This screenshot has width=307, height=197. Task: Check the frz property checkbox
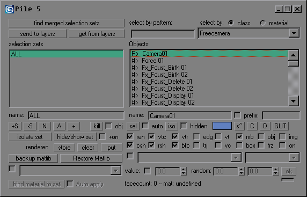pos(261,145)
